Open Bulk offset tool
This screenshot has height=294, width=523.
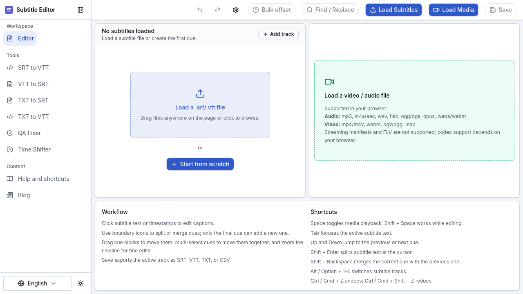coord(272,10)
